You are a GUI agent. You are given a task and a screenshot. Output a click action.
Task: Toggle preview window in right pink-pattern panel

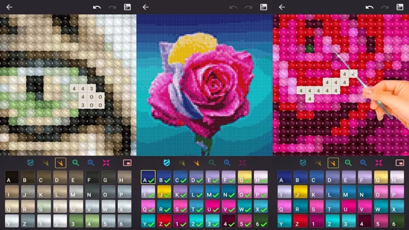400,163
